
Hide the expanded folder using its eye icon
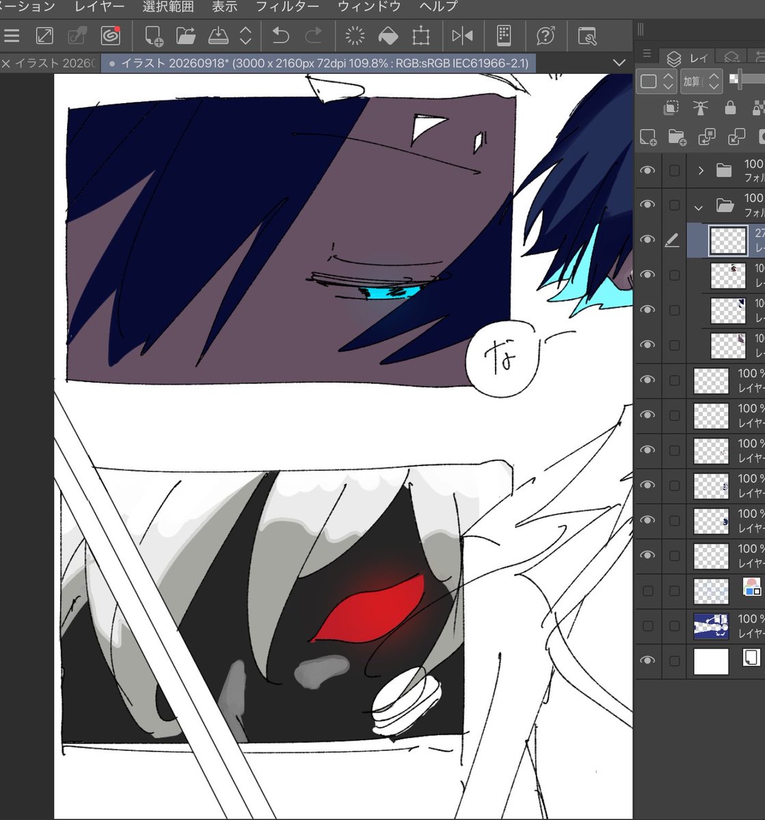[x=647, y=205]
